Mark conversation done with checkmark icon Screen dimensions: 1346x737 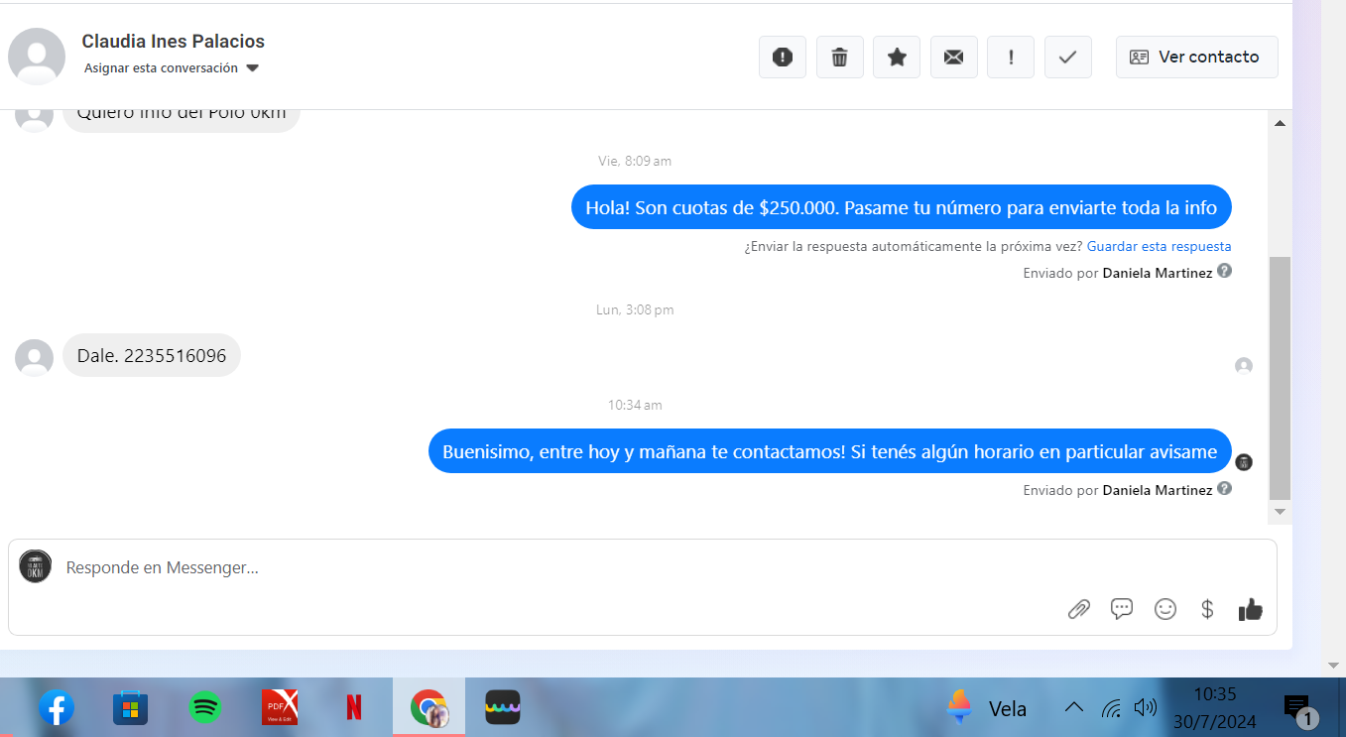tap(1067, 58)
